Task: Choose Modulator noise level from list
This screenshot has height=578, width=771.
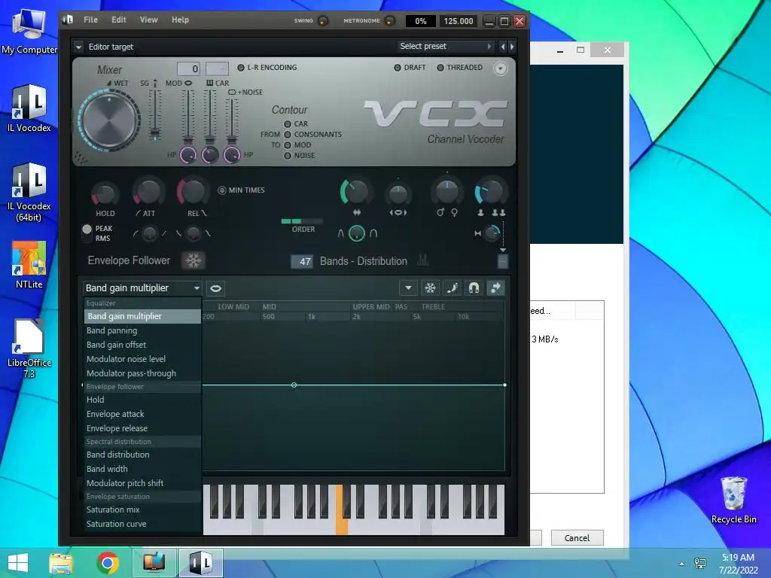Action: [x=142, y=359]
